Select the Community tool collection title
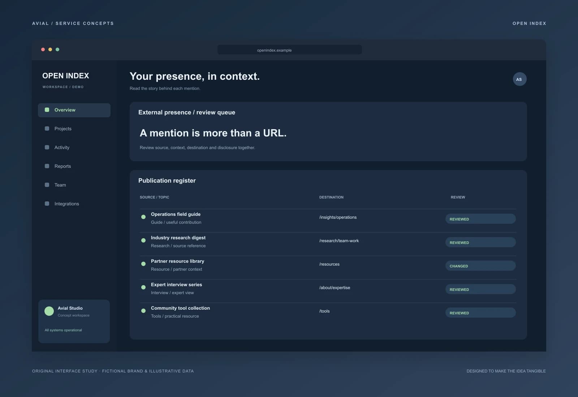Viewport: 578px width, 397px height. (x=180, y=308)
